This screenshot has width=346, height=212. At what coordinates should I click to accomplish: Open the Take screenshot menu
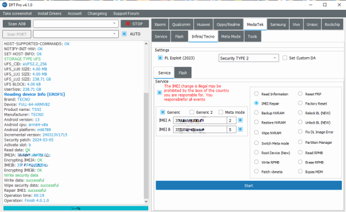pyautogui.click(x=17, y=13)
